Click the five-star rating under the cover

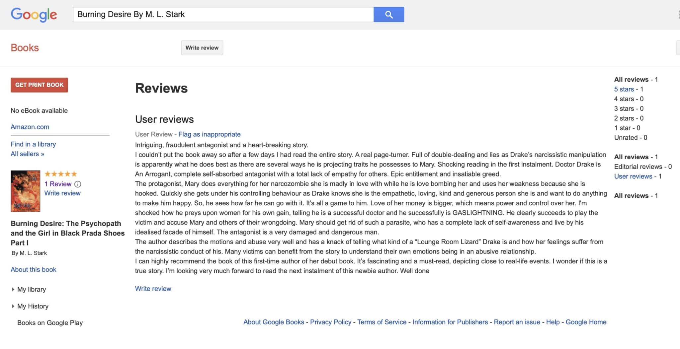(61, 174)
